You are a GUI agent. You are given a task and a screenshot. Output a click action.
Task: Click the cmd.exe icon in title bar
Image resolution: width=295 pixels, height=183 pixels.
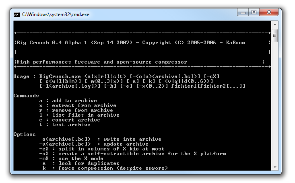pyautogui.click(x=17, y=14)
